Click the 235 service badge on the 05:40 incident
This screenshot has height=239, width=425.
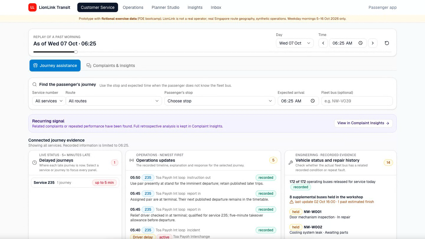point(148,230)
